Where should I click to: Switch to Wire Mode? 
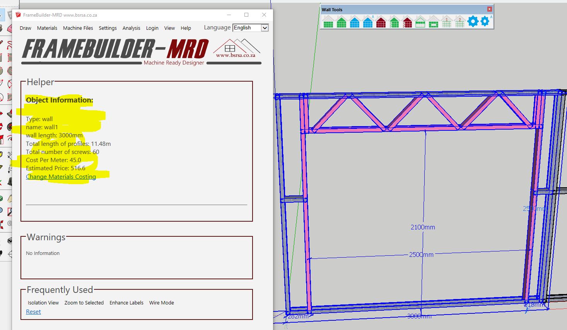162,303
